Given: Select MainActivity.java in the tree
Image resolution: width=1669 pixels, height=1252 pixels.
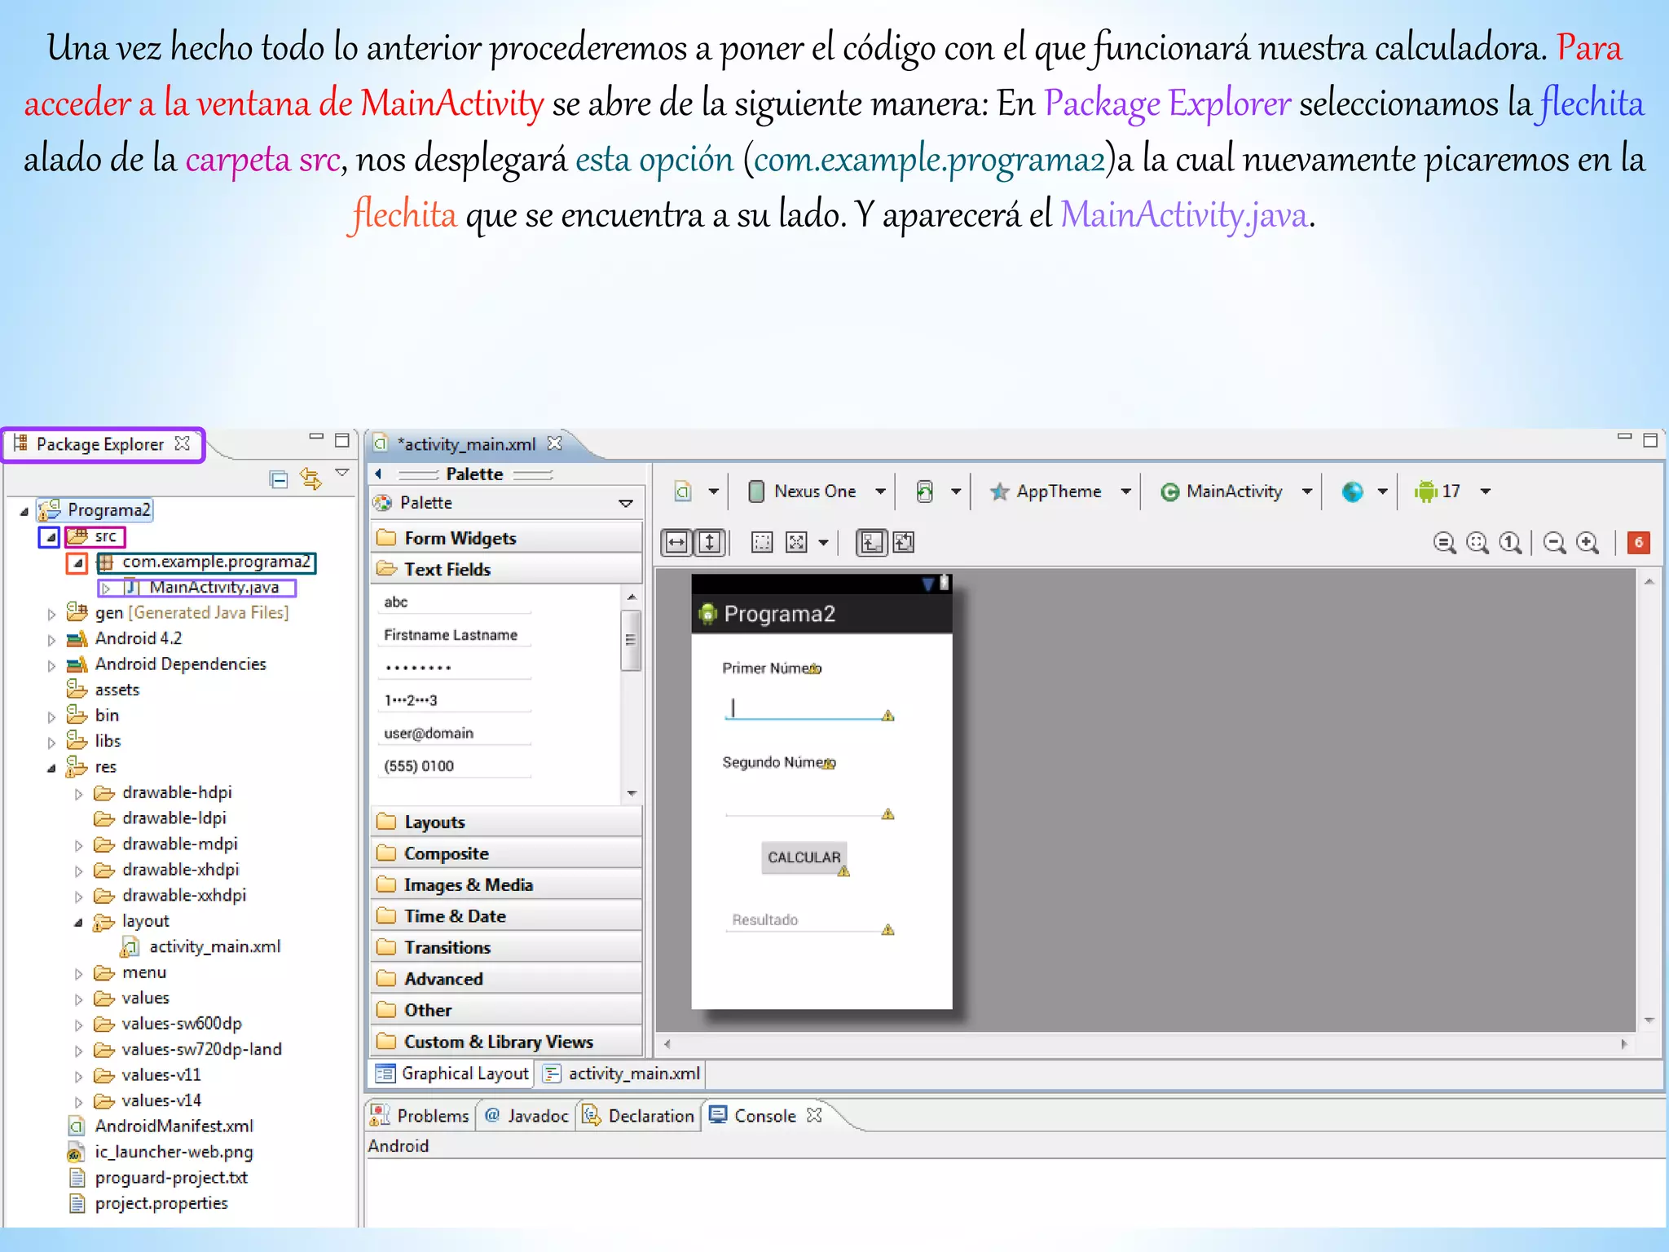Looking at the screenshot, I should (214, 587).
